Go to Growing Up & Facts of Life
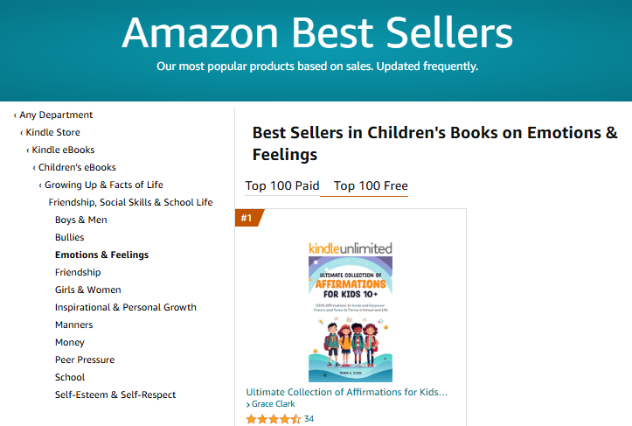This screenshot has width=632, height=426. click(x=103, y=185)
